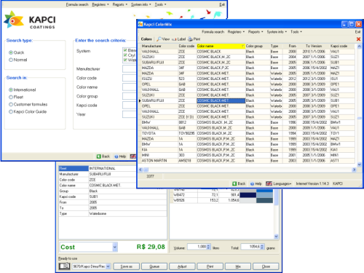Click the Adjust button
364x273 pixels.
coord(182,266)
